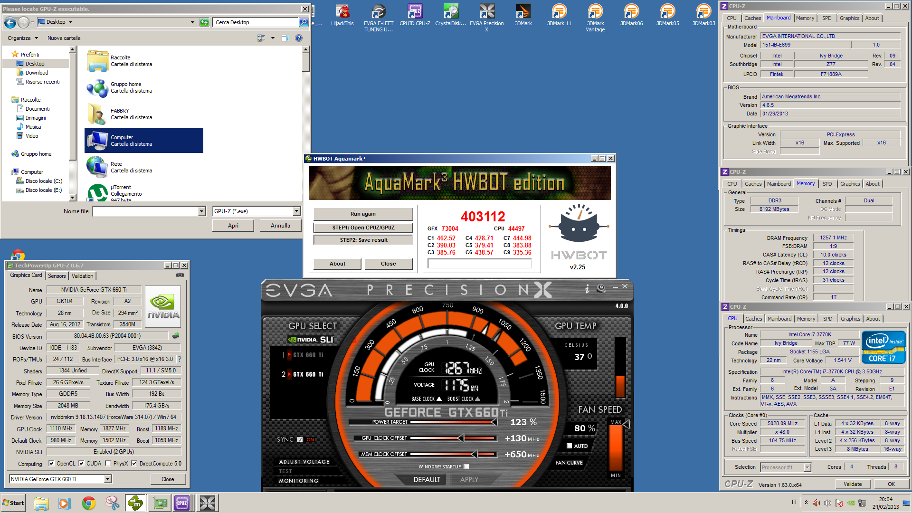This screenshot has height=513, width=912.
Task: Open the 3DMark03 desktop shortcut
Action: click(703, 15)
